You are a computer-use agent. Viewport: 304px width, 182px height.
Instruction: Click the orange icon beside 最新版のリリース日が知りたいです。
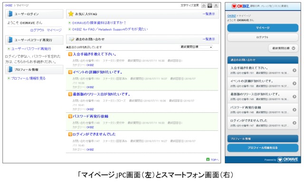coord(70,94)
